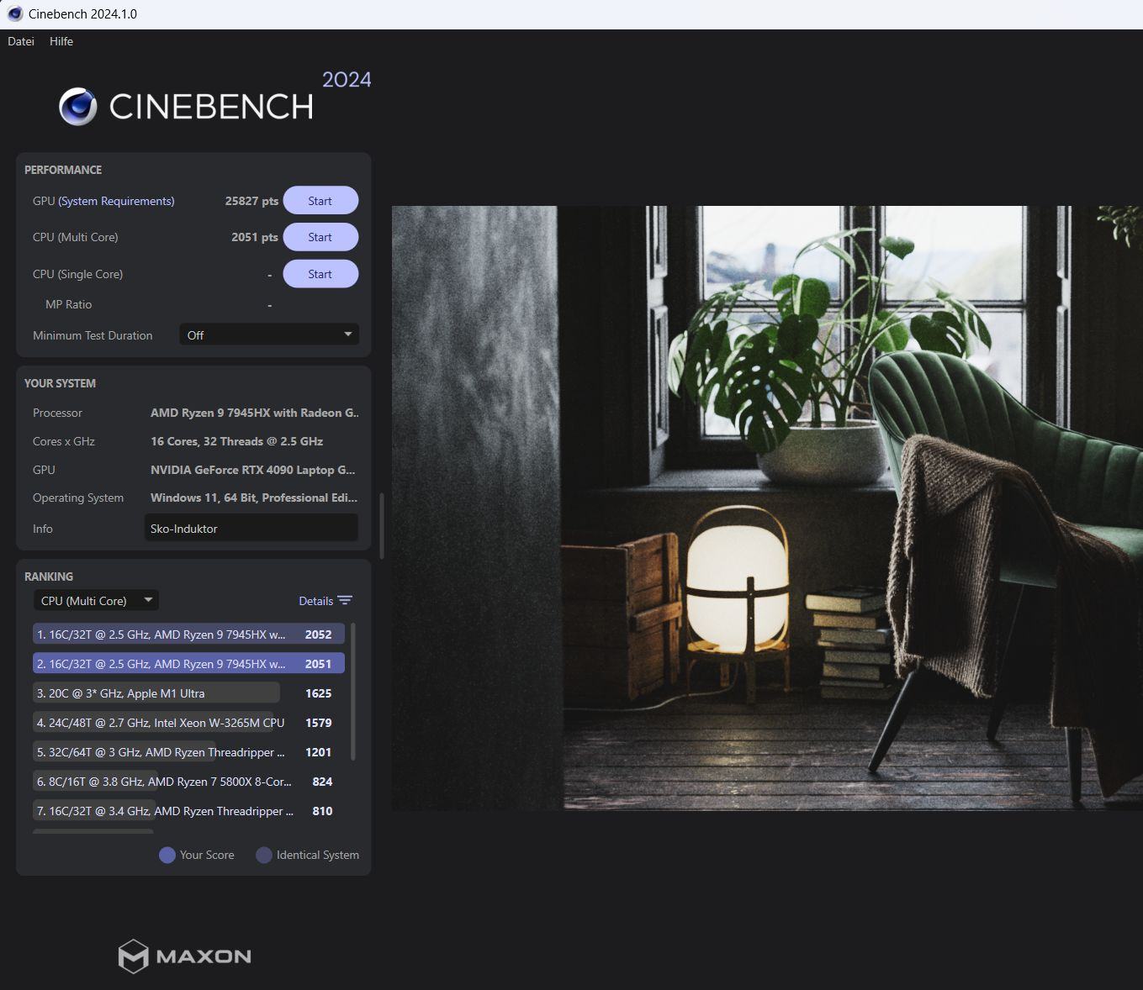Start the CPU Single Core benchmark
The image size is (1143, 990).
click(x=320, y=274)
